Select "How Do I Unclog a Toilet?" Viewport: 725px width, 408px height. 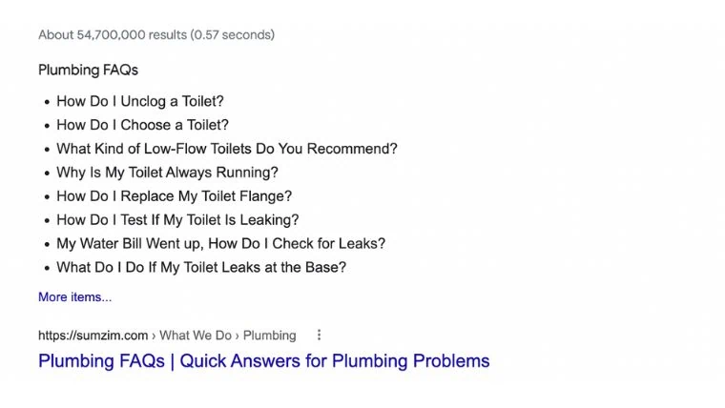click(x=139, y=101)
